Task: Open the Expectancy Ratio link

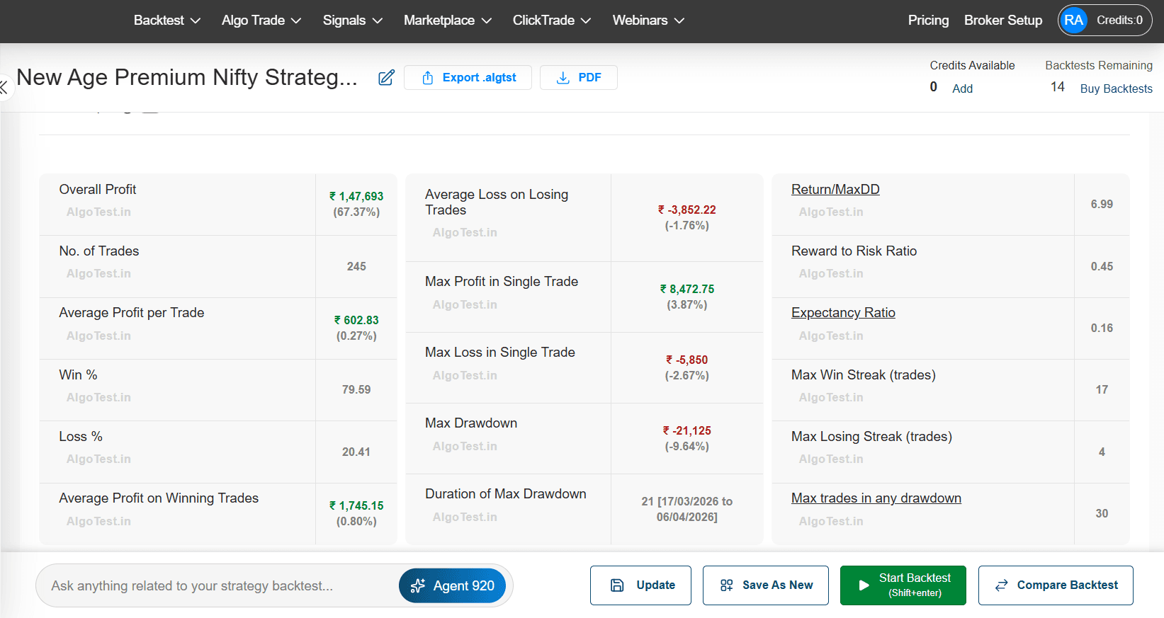Action: pyautogui.click(x=843, y=312)
